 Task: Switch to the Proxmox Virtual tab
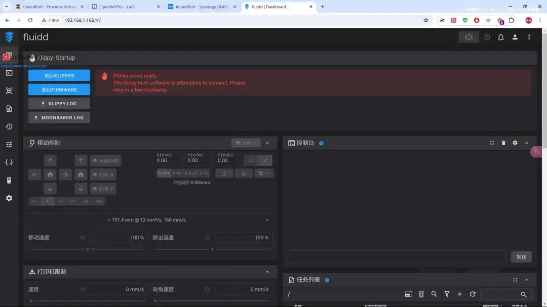pyautogui.click(x=50, y=7)
